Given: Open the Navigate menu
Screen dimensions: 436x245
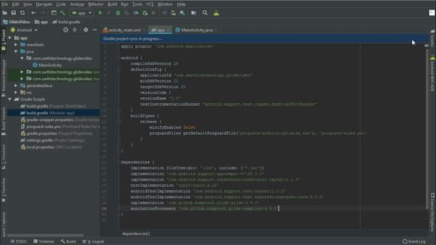Looking at the screenshot, I should point(44,4).
